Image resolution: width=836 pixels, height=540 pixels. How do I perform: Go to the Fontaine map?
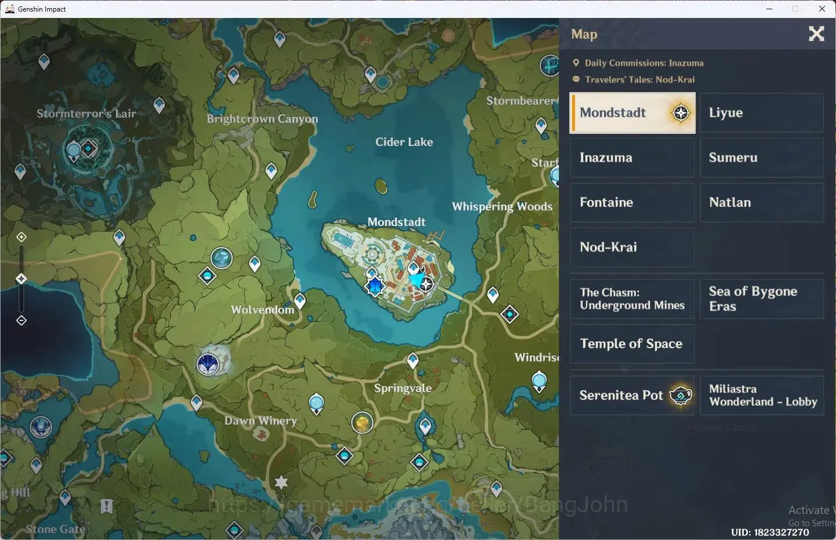point(633,202)
